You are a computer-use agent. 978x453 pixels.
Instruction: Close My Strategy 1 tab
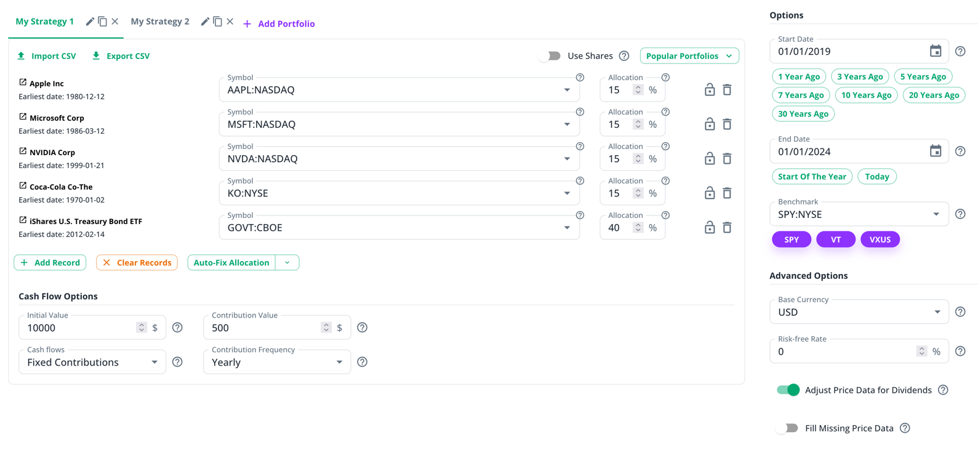pos(115,22)
